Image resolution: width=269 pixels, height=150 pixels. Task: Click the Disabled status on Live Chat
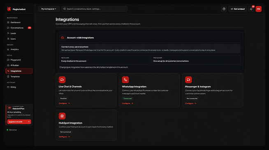tap(63, 98)
